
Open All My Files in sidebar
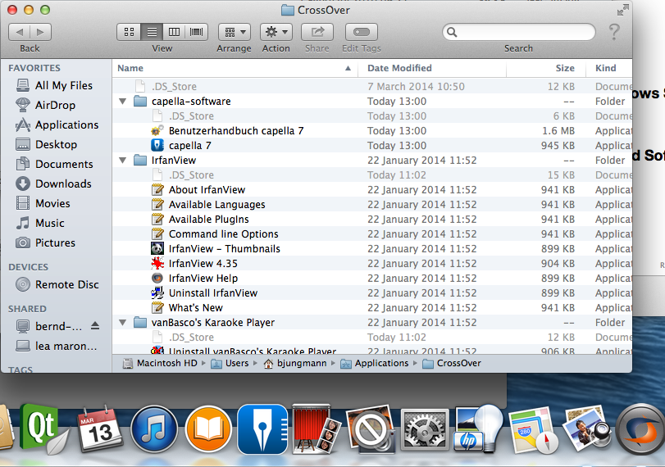click(54, 85)
